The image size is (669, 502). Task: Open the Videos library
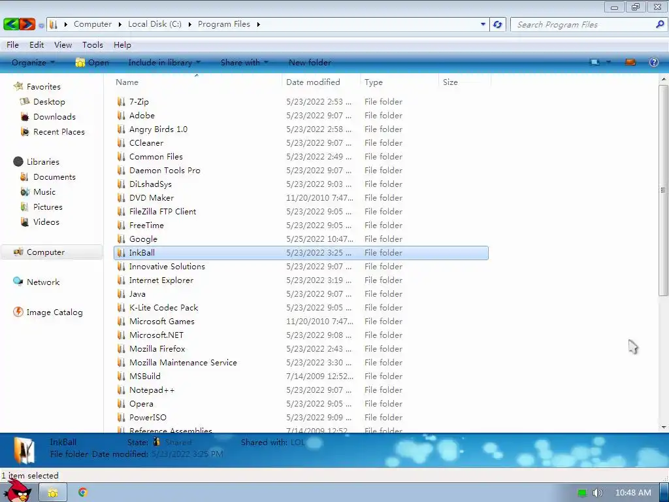[46, 222]
